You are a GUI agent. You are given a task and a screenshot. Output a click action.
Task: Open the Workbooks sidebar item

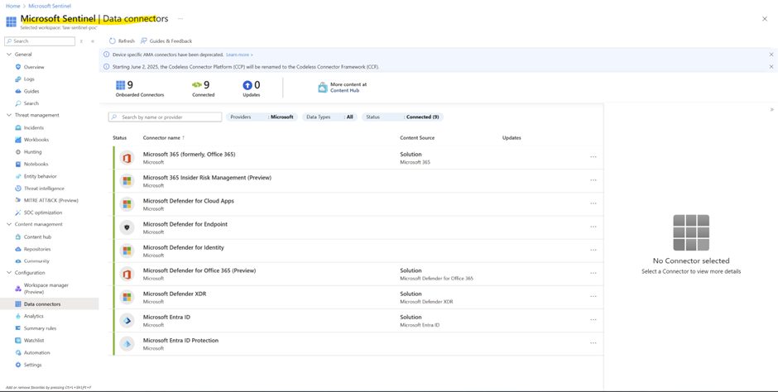tap(36, 140)
